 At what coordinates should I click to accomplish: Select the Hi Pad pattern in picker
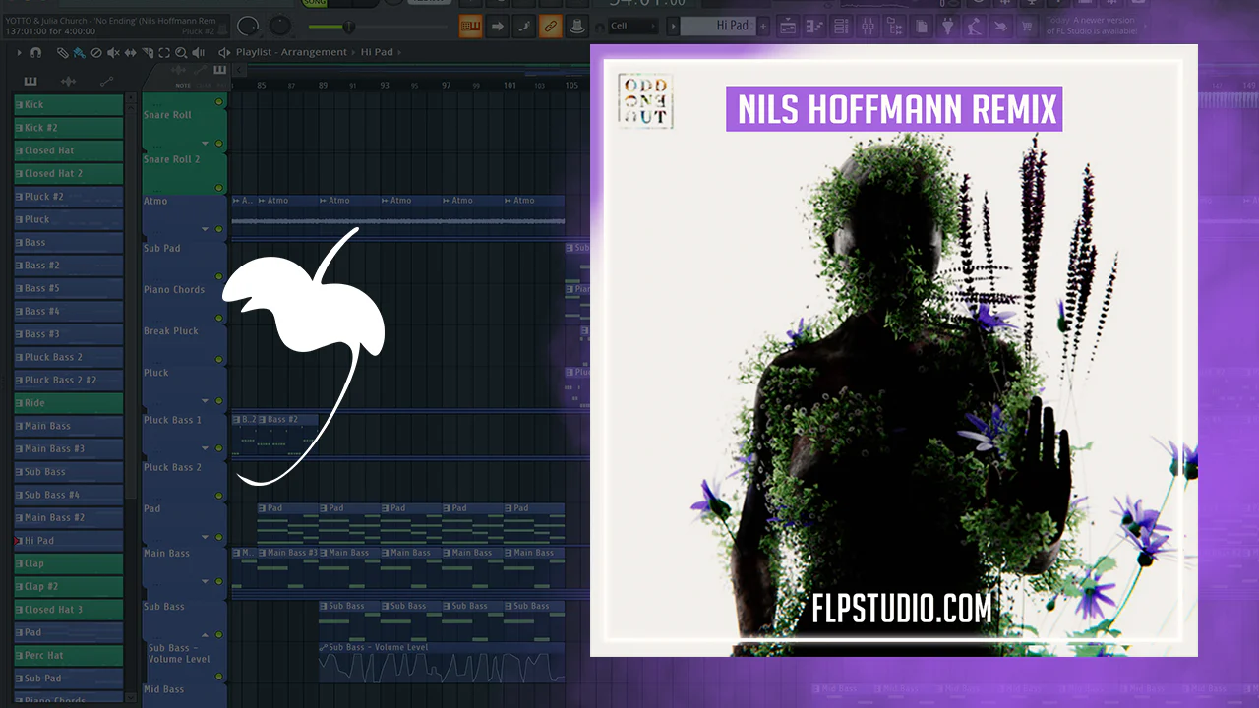[68, 541]
